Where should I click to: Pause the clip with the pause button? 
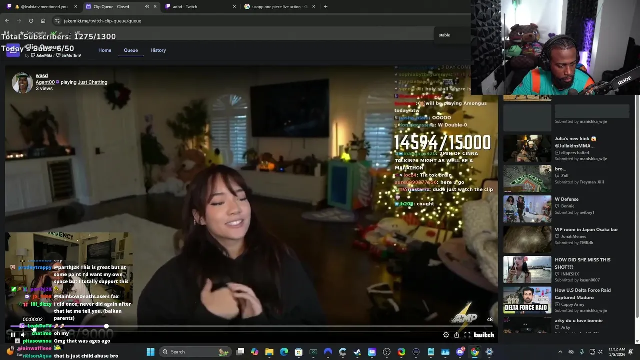point(13,335)
